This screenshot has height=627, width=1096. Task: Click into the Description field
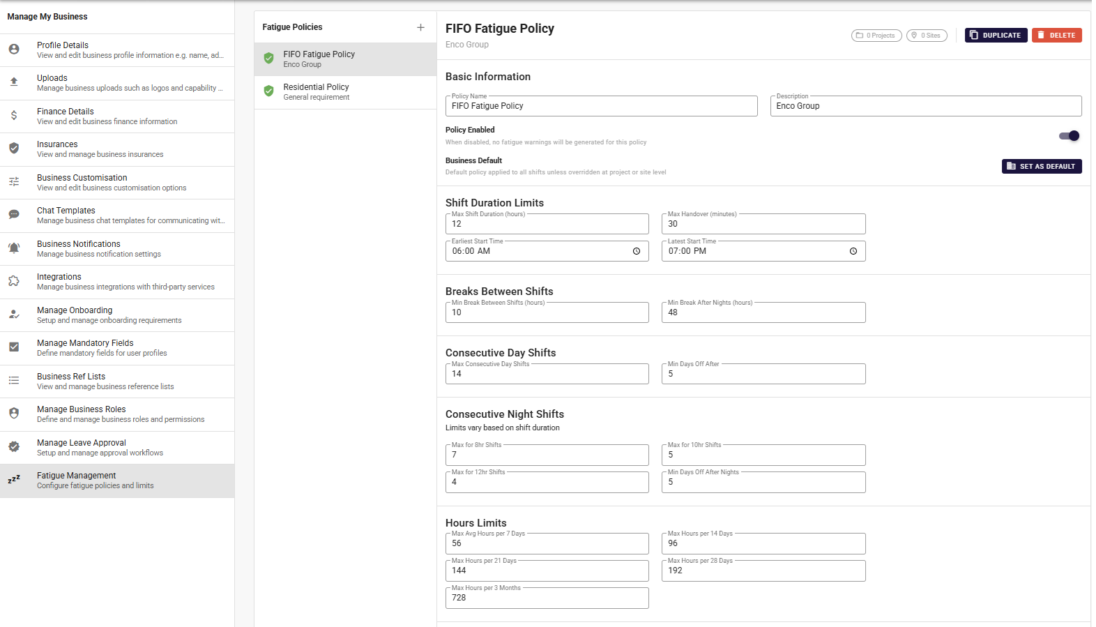pyautogui.click(x=926, y=106)
